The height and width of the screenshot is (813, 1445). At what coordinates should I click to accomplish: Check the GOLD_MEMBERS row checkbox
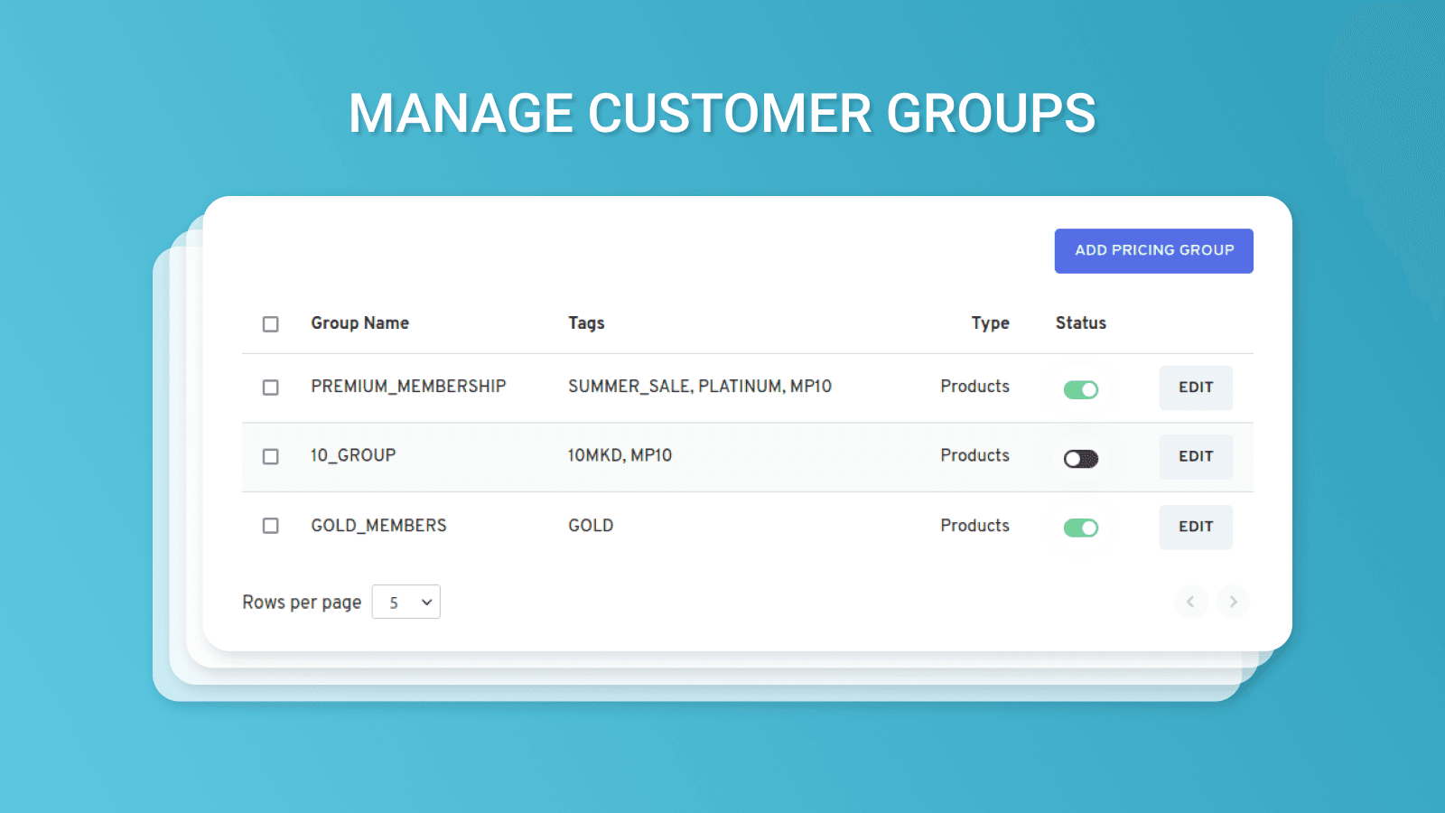[x=270, y=526]
